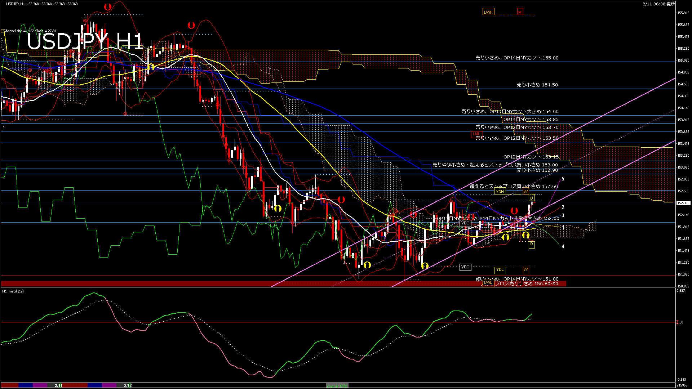Click the yellow D daily-low marker box
Viewport: 692px width, 389px height.
[x=531, y=244]
